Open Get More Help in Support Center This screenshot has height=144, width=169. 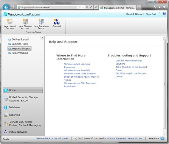(x=131, y=75)
